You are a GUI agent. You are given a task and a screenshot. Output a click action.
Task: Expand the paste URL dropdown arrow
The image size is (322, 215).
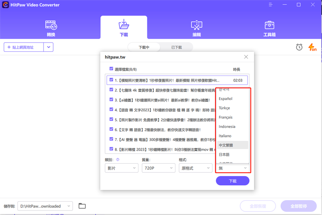(x=48, y=47)
